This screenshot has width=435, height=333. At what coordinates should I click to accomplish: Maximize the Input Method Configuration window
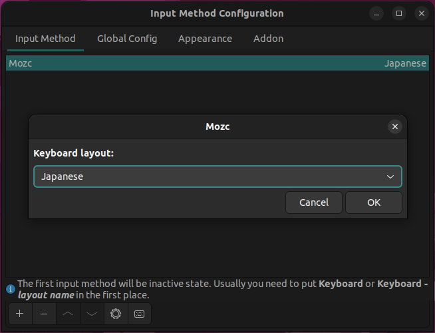click(399, 13)
